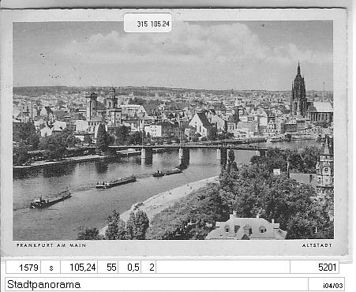Click the field containing 1579

(24, 268)
